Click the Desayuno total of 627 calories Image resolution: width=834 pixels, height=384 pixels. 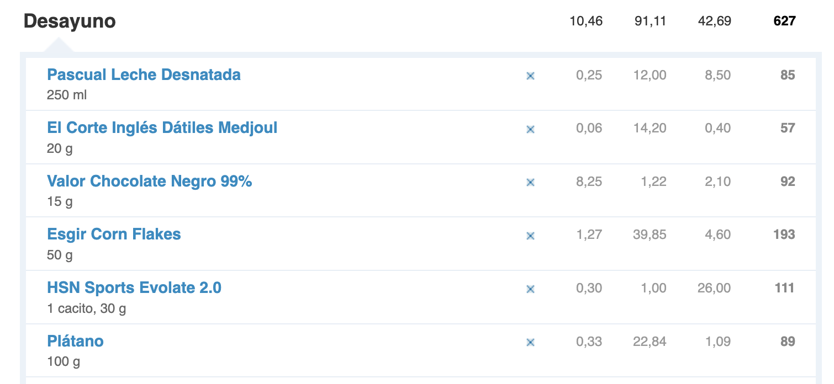click(784, 22)
